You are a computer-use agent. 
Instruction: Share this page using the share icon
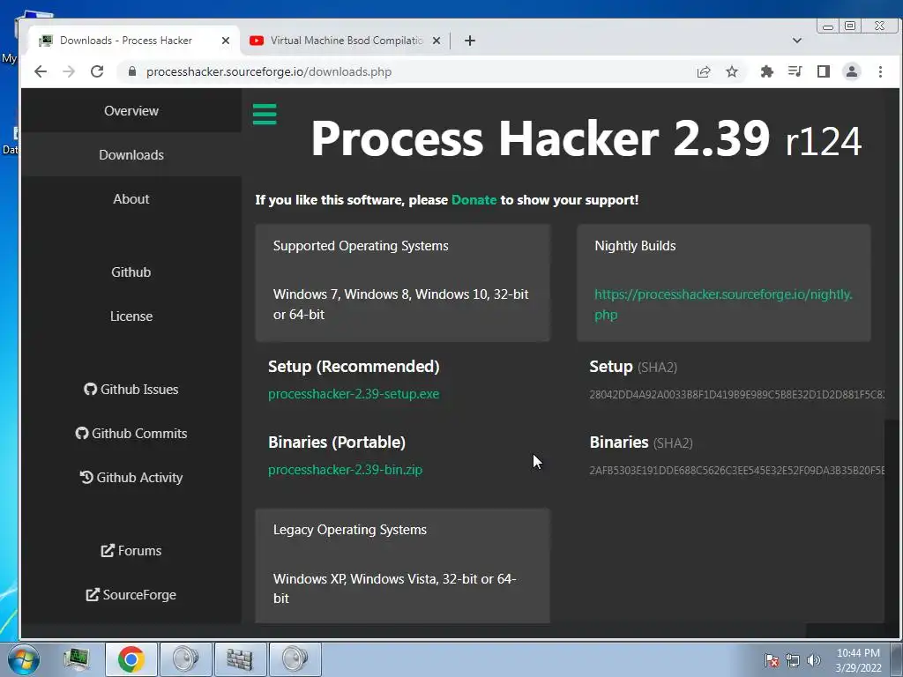pyautogui.click(x=703, y=72)
